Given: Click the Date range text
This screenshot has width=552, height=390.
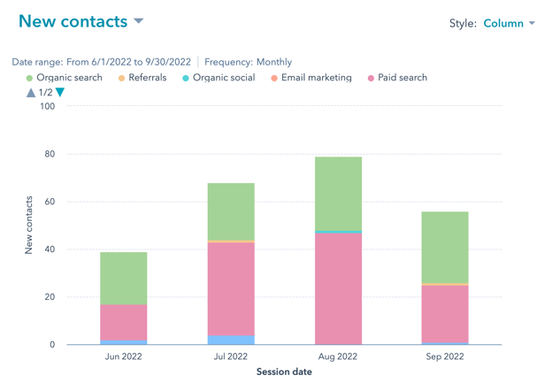Looking at the screenshot, I should [x=102, y=62].
